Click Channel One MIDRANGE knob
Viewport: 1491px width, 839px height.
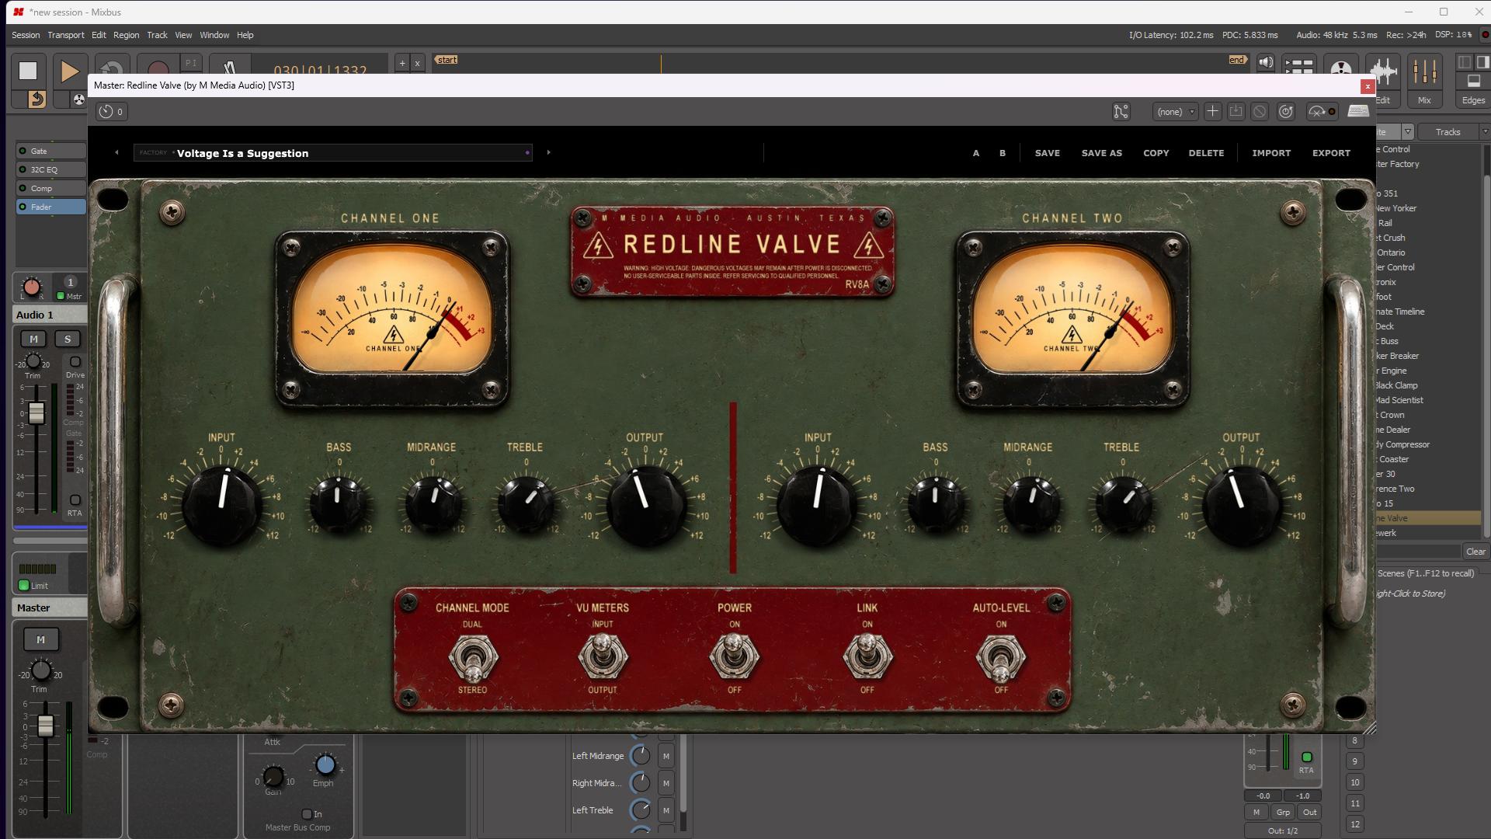pos(432,504)
